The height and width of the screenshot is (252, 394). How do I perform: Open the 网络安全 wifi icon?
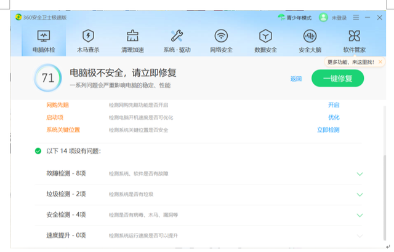click(221, 36)
